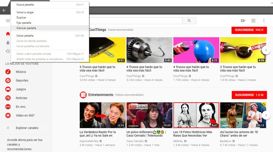Image resolution: width=273 pixels, height=152 pixels.
Task: Open the upload video camera icon
Action: pos(243,21)
